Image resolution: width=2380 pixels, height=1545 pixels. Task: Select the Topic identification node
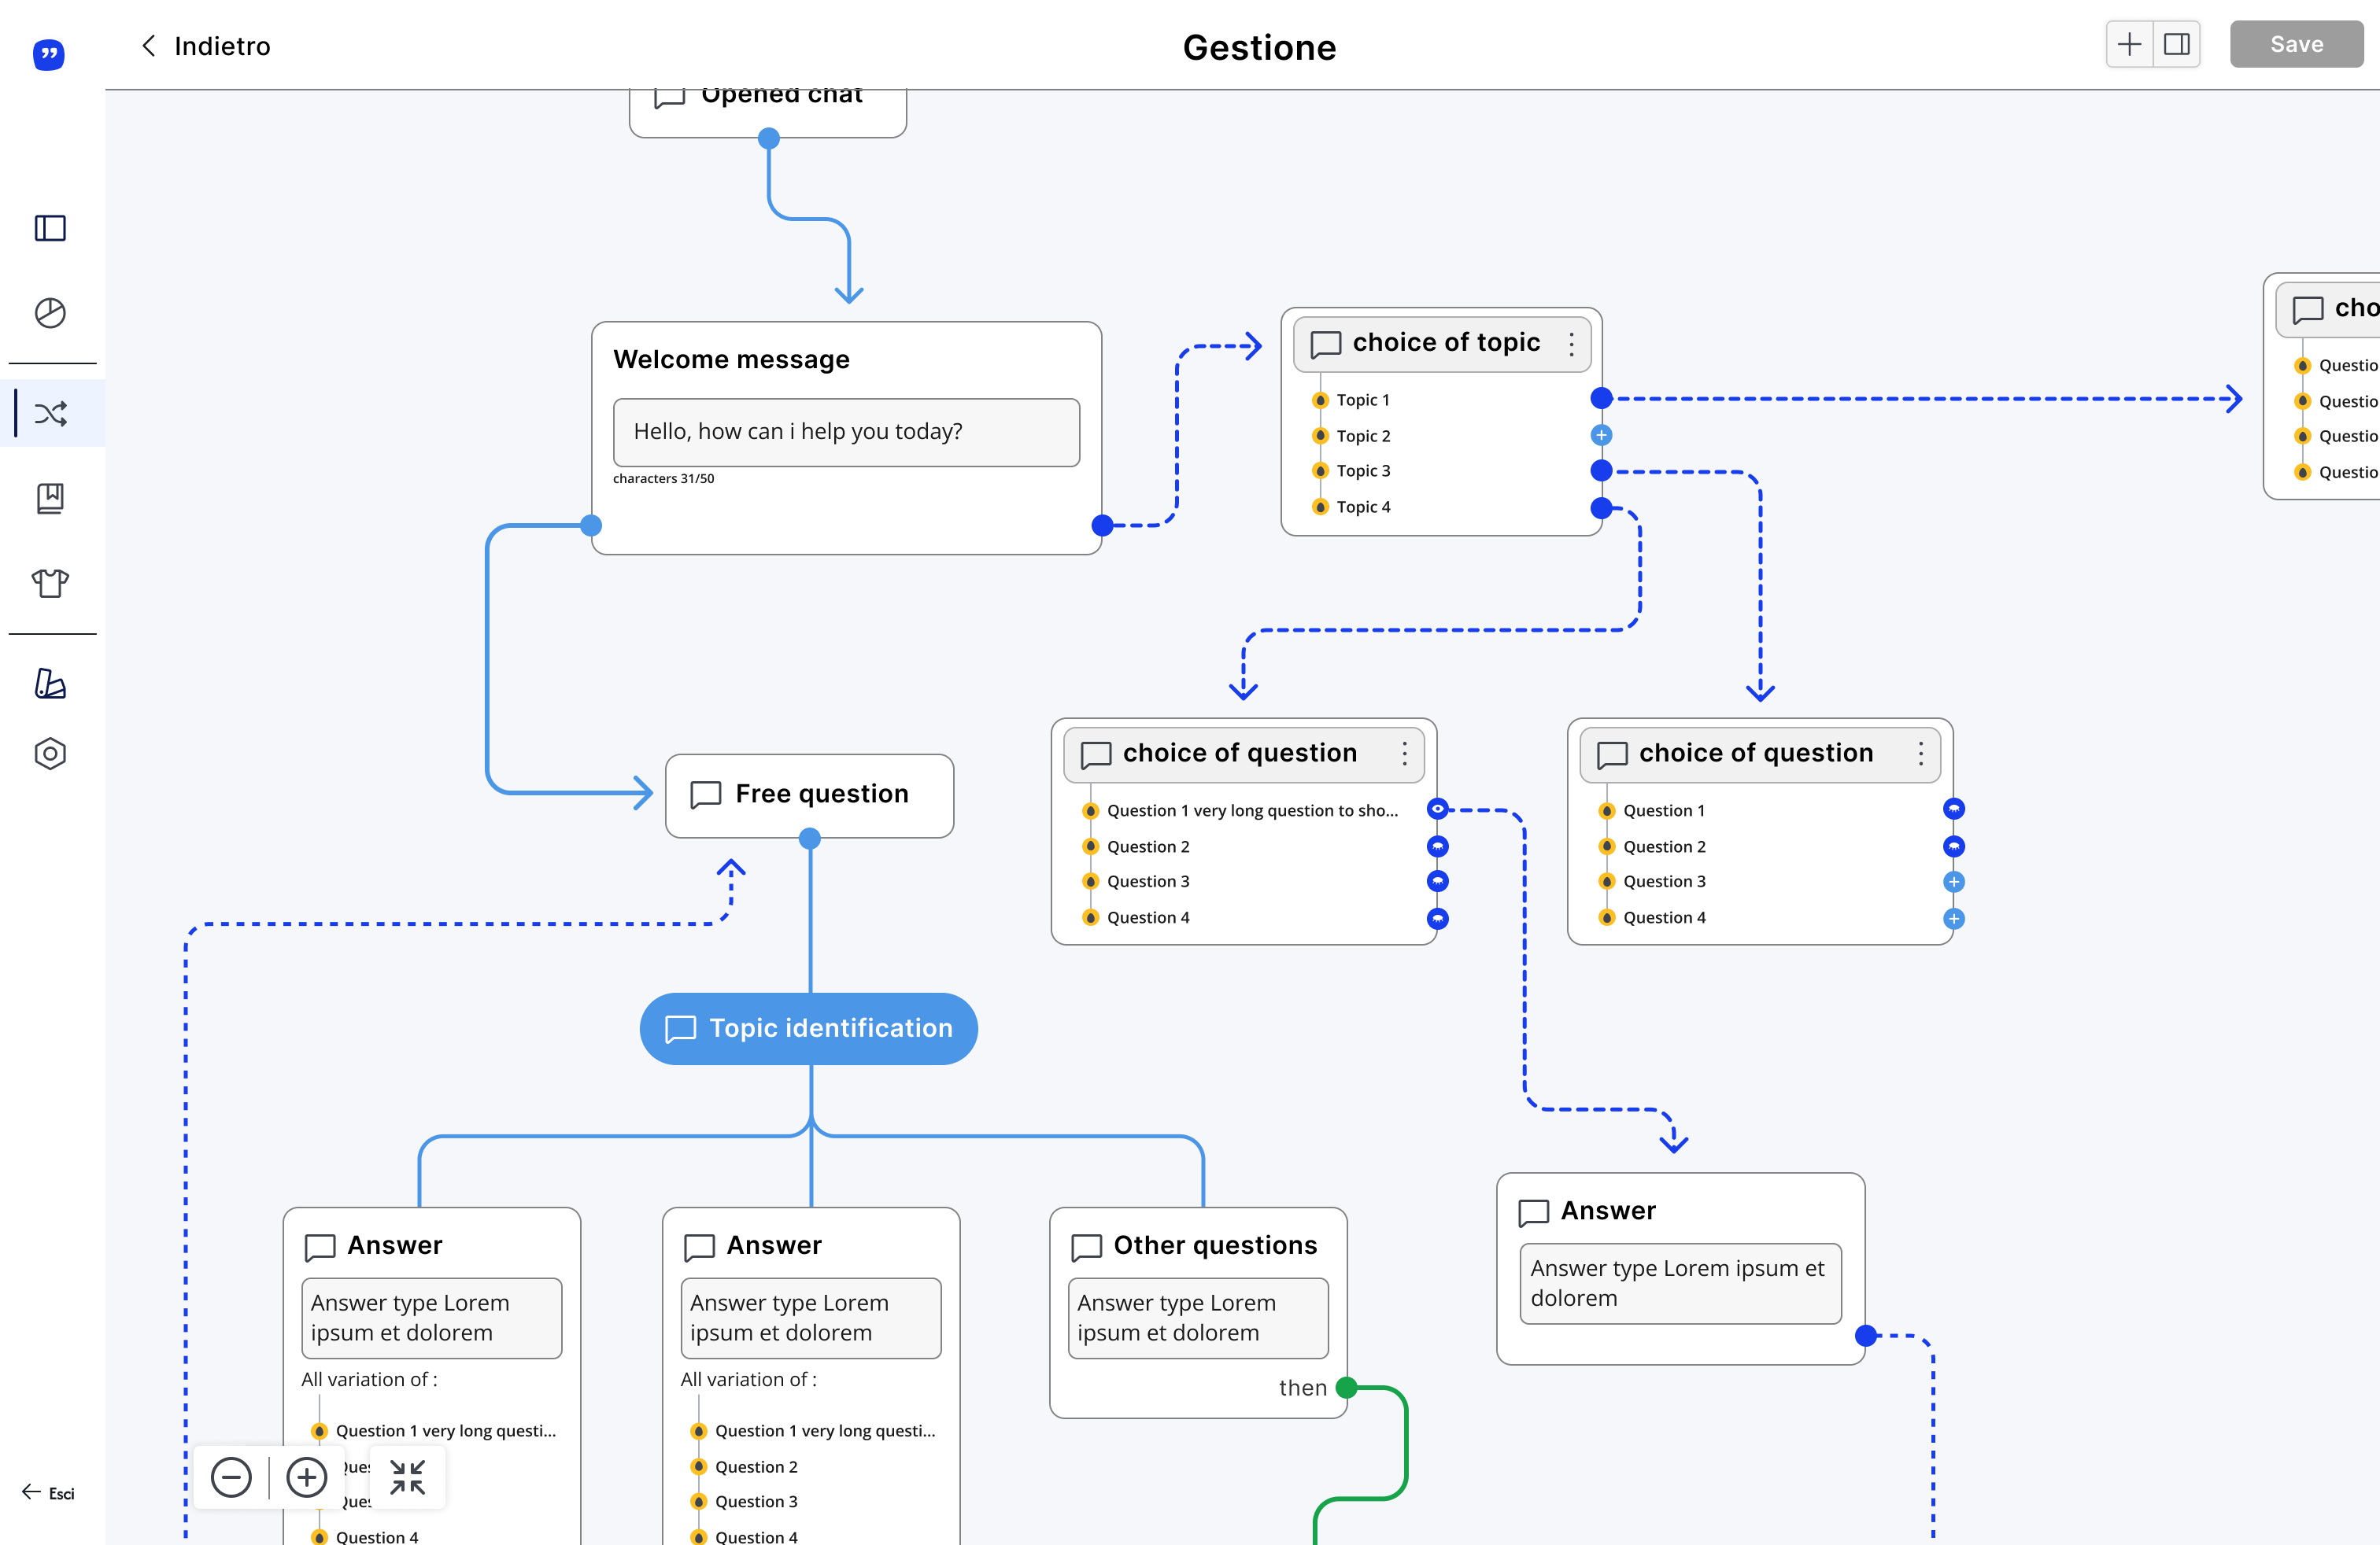click(x=808, y=1028)
